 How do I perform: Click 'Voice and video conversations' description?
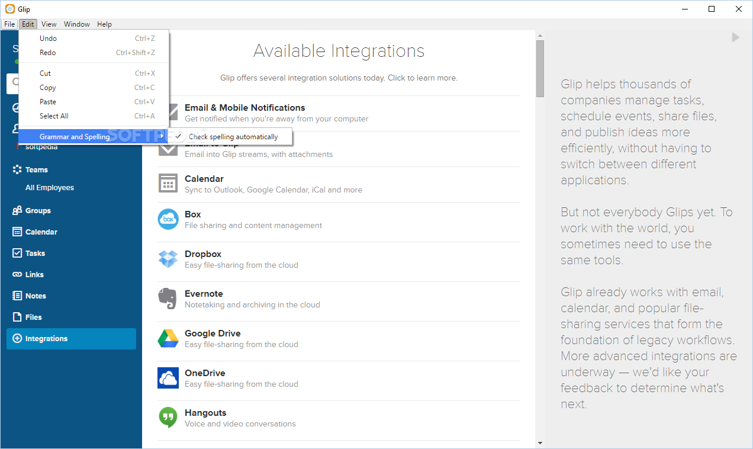pyautogui.click(x=240, y=424)
